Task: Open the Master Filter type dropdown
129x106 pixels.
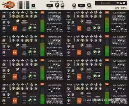Action: tap(50, 5)
